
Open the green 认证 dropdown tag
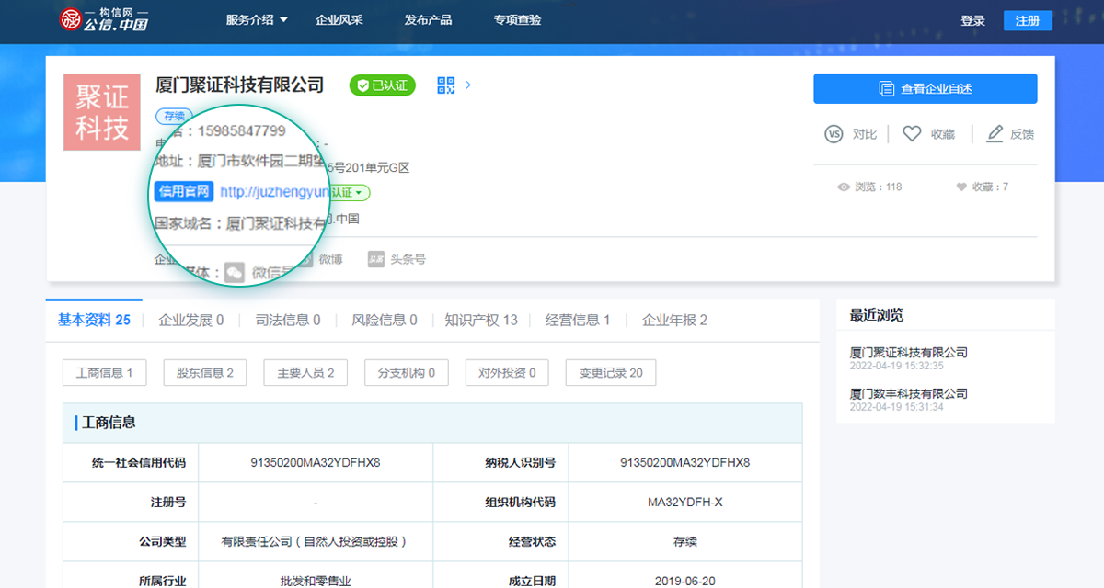351,193
